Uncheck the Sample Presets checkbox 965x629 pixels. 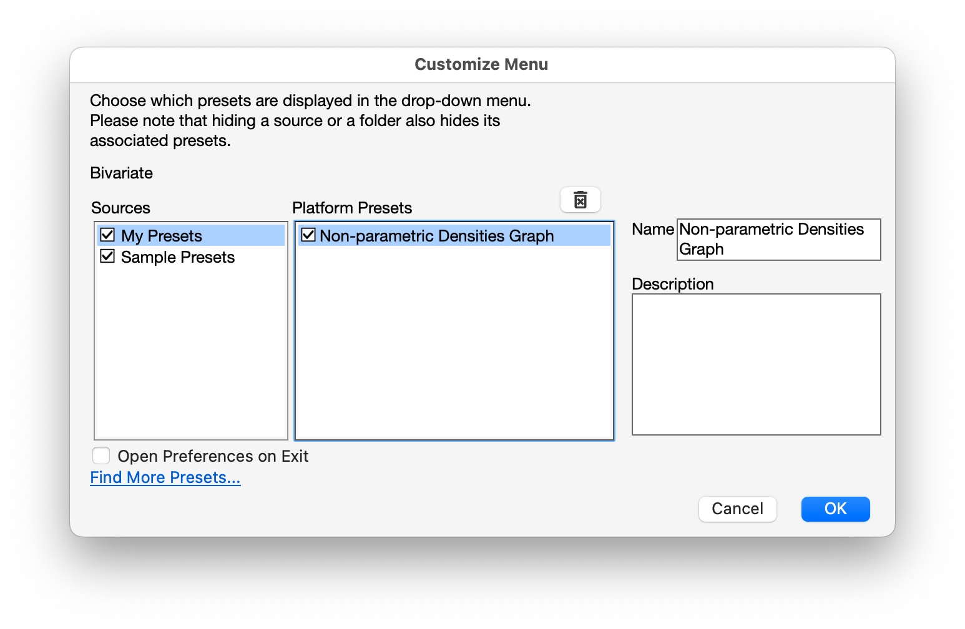[107, 256]
